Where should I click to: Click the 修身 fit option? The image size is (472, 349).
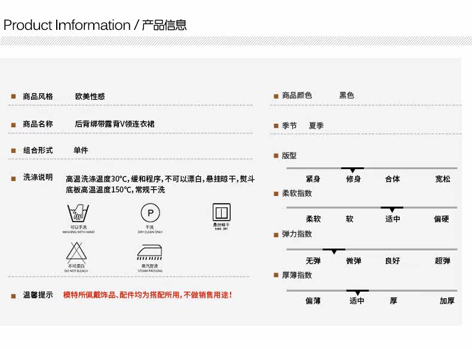pos(353,179)
